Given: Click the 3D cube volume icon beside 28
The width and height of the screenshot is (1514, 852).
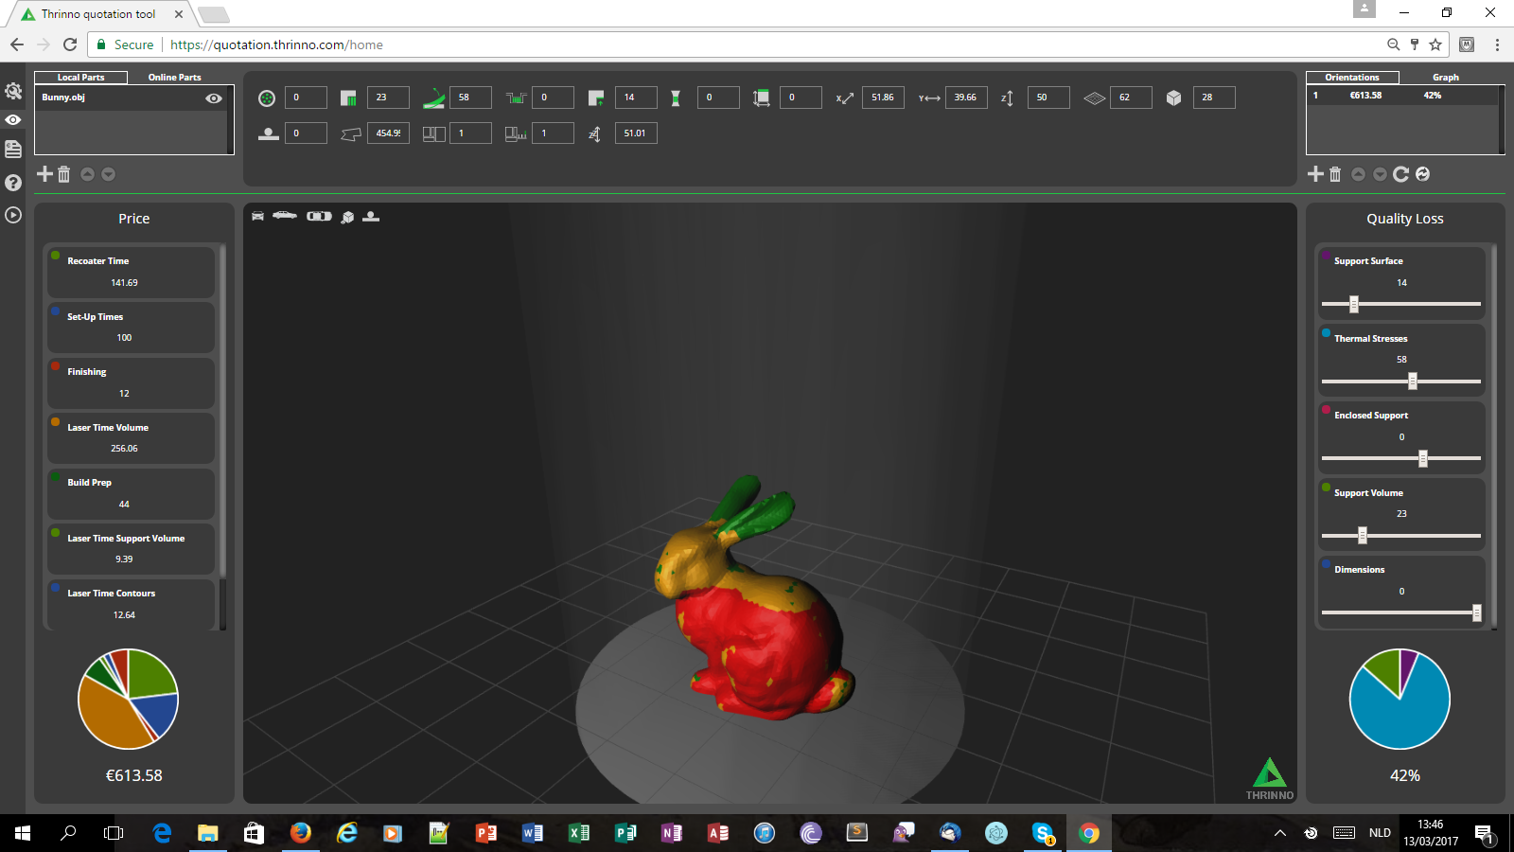Looking at the screenshot, I should (x=1173, y=98).
